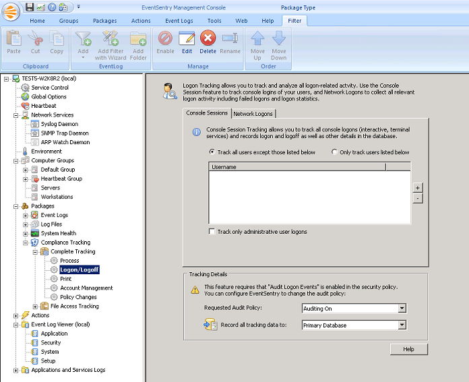Click the Copy icon in the ribbon
The height and width of the screenshot is (382, 469).
pos(57,38)
